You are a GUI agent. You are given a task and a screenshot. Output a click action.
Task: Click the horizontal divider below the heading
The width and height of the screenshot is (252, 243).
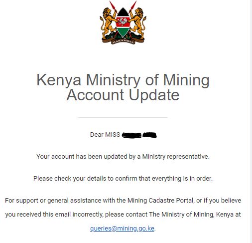tap(123, 117)
